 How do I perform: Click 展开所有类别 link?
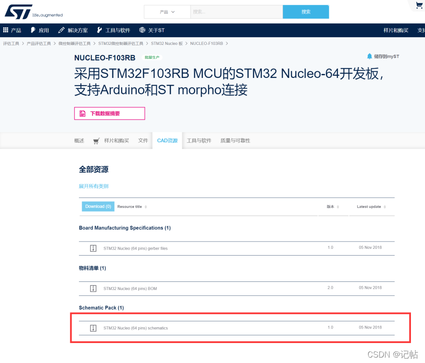(x=93, y=186)
